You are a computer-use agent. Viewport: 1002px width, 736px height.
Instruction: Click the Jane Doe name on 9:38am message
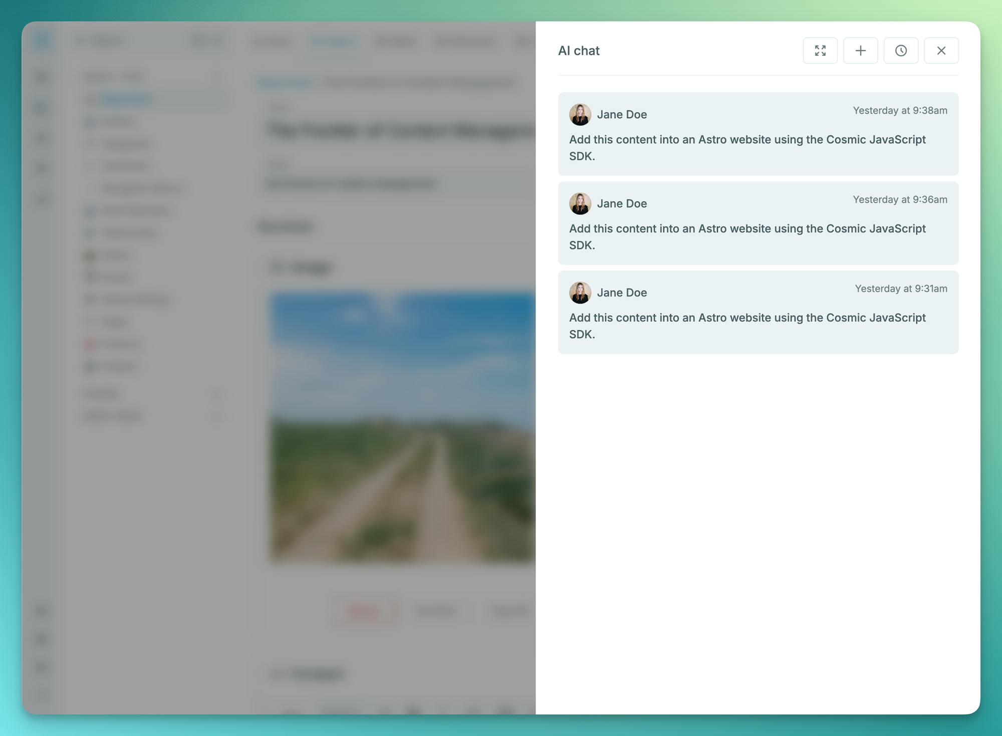(622, 115)
